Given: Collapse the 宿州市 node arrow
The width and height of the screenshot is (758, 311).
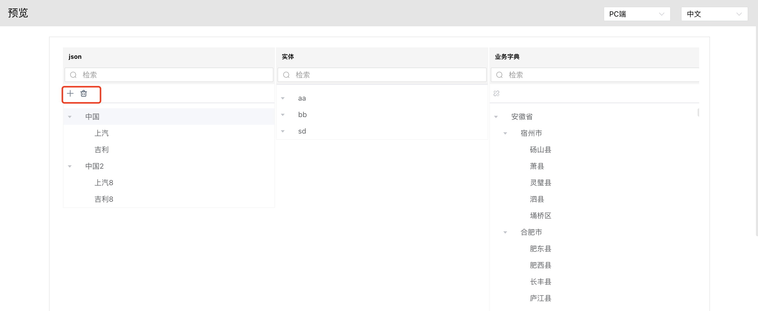Looking at the screenshot, I should pyautogui.click(x=505, y=133).
